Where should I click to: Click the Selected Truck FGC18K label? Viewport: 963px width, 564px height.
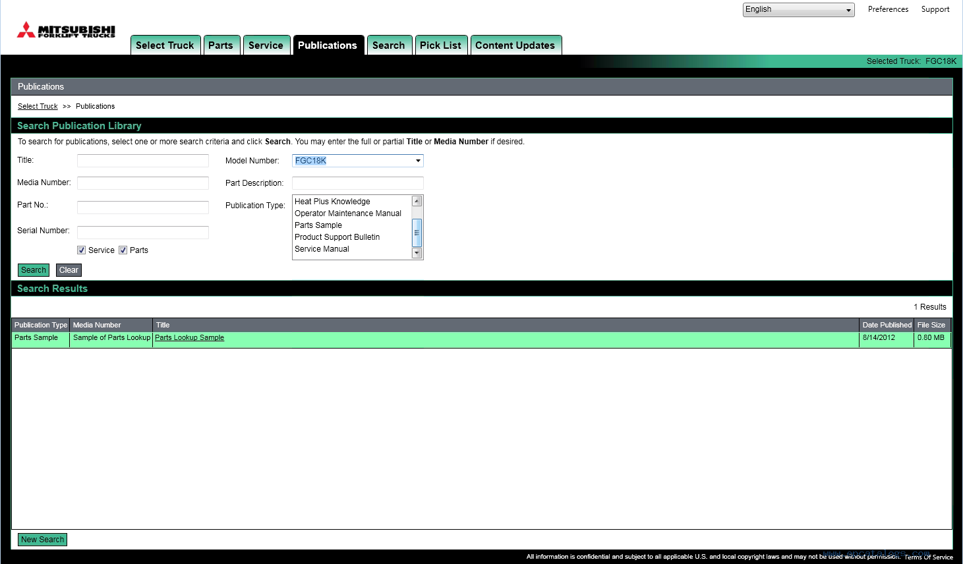[x=912, y=61]
